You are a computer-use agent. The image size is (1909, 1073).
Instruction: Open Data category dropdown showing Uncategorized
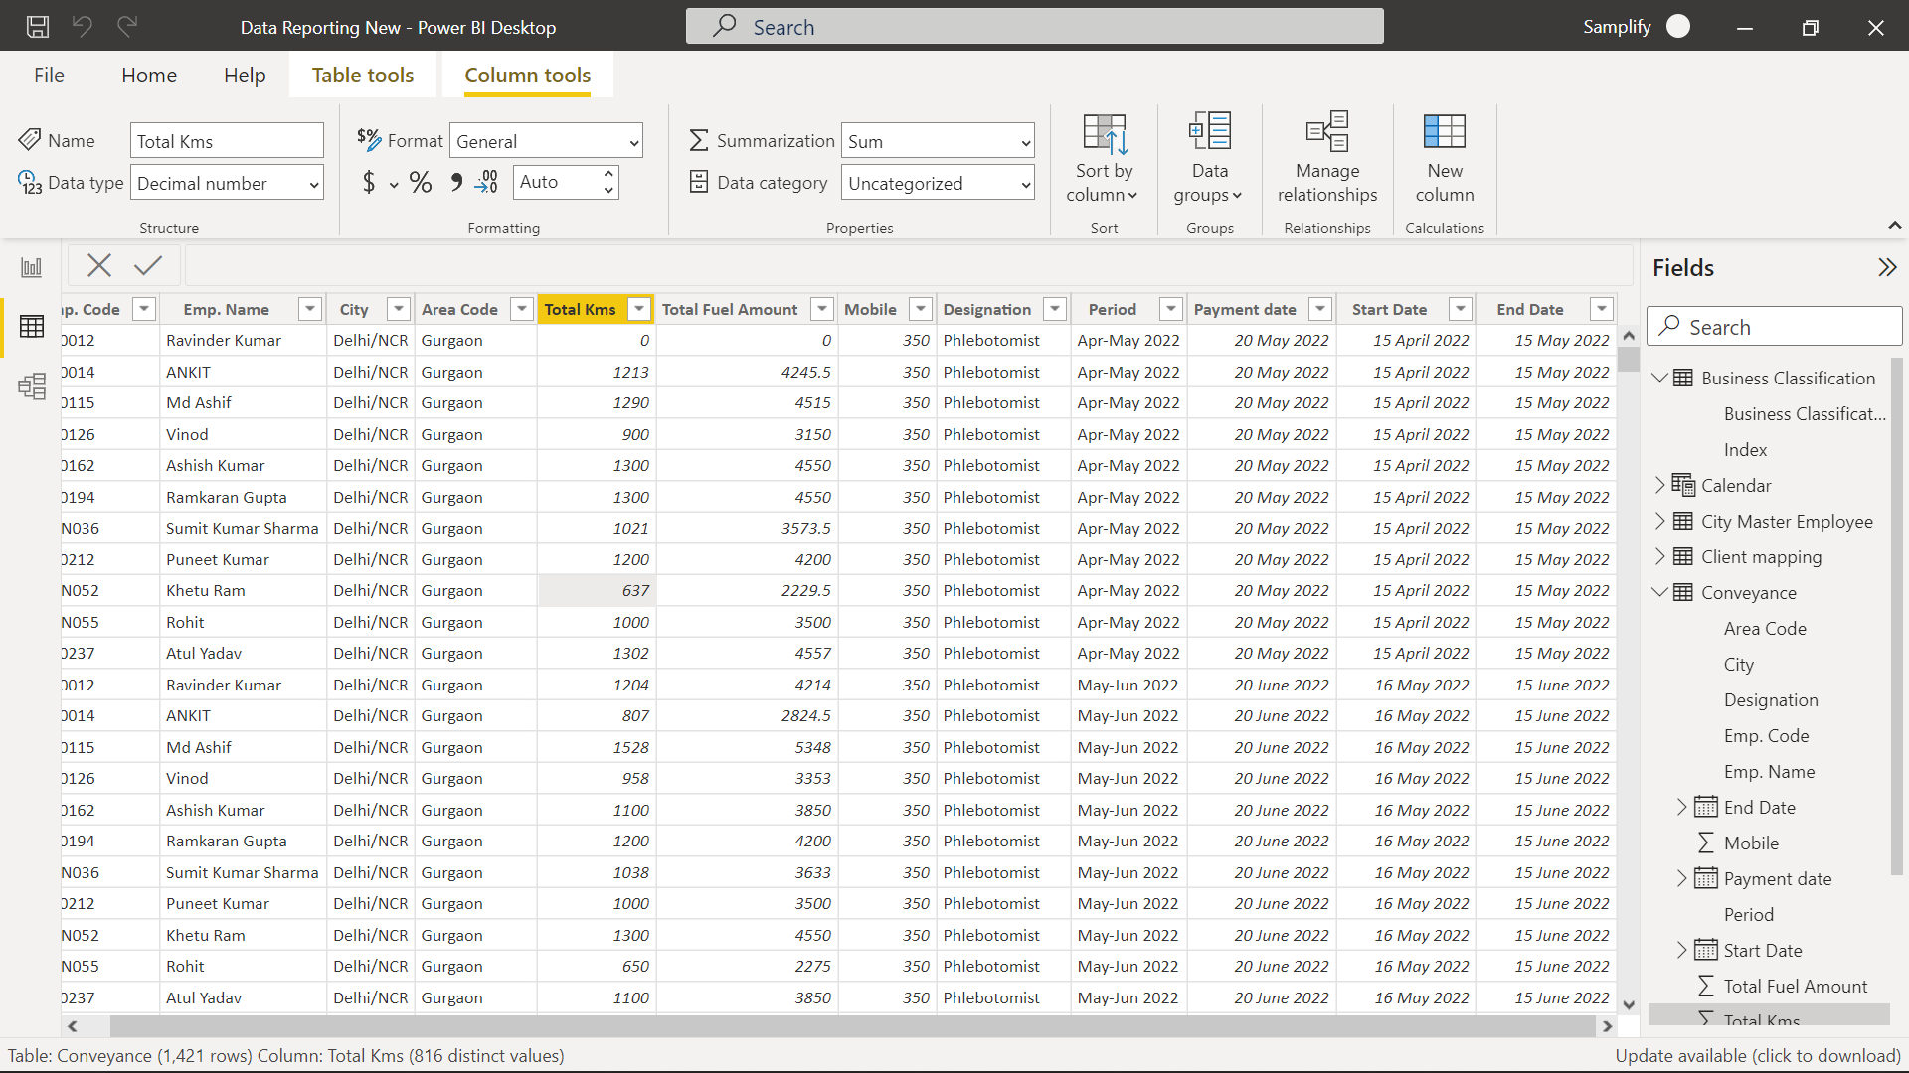pyautogui.click(x=938, y=183)
